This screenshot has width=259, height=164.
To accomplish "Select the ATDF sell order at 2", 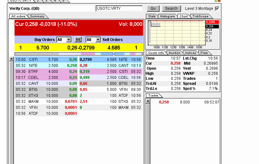I will click(x=111, y=96).
